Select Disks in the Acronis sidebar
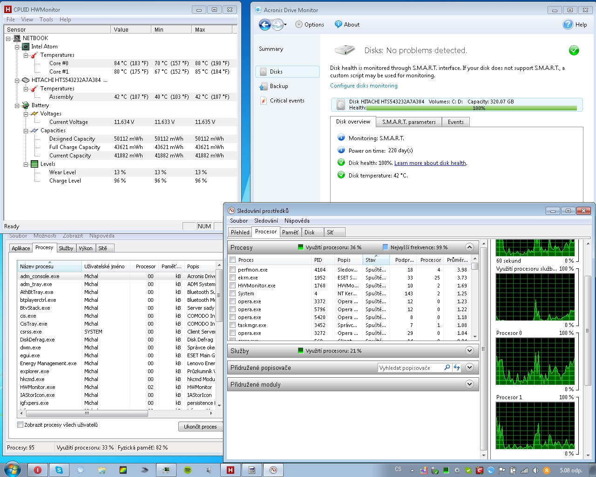Image resolution: width=596 pixels, height=477 pixels. 287,72
